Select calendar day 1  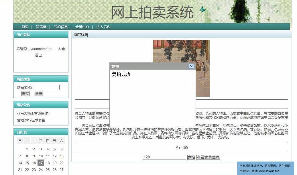click(27, 149)
